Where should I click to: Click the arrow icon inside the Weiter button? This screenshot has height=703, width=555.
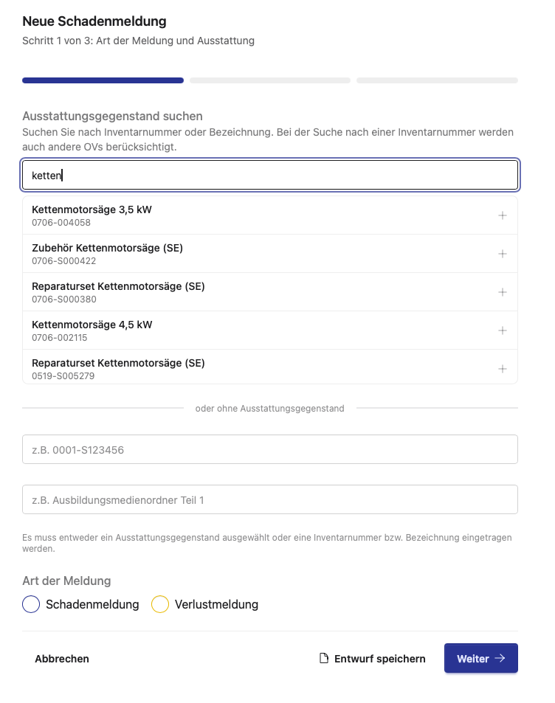502,658
